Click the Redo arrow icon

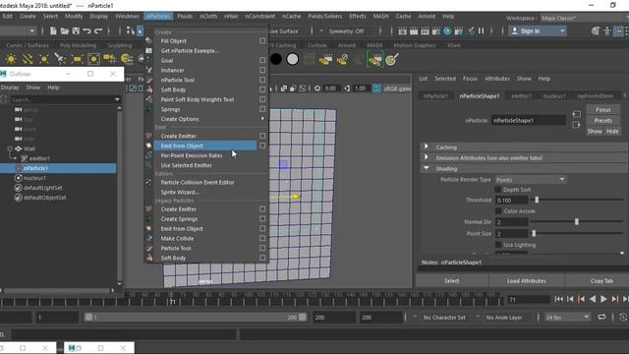click(x=98, y=30)
